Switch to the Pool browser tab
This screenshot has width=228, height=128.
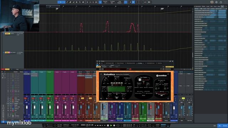pyautogui.click(x=222, y=6)
